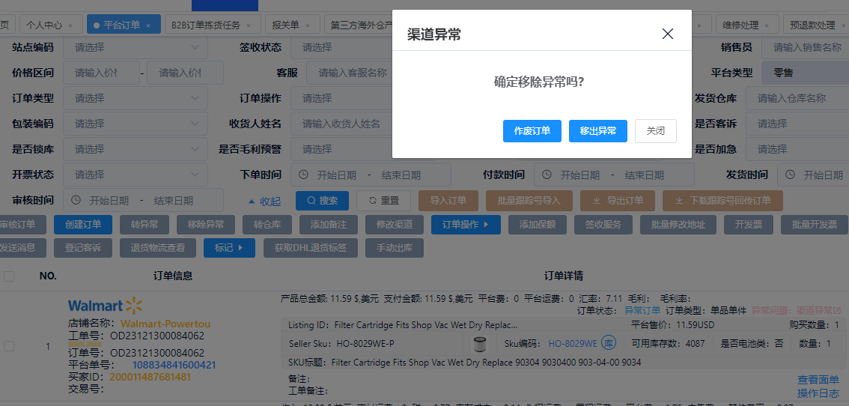
Task: Open the 签收状态 dropdown
Action: [x=341, y=47]
